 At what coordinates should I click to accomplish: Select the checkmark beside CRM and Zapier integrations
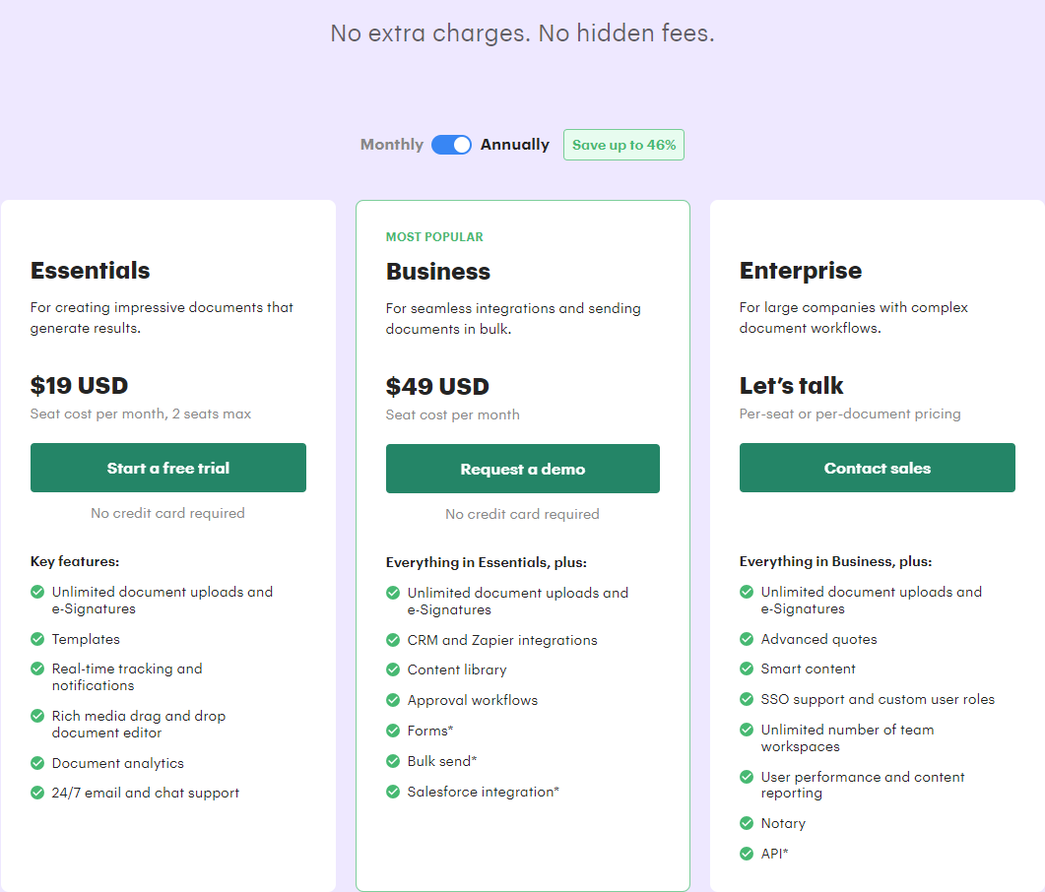pyautogui.click(x=392, y=640)
